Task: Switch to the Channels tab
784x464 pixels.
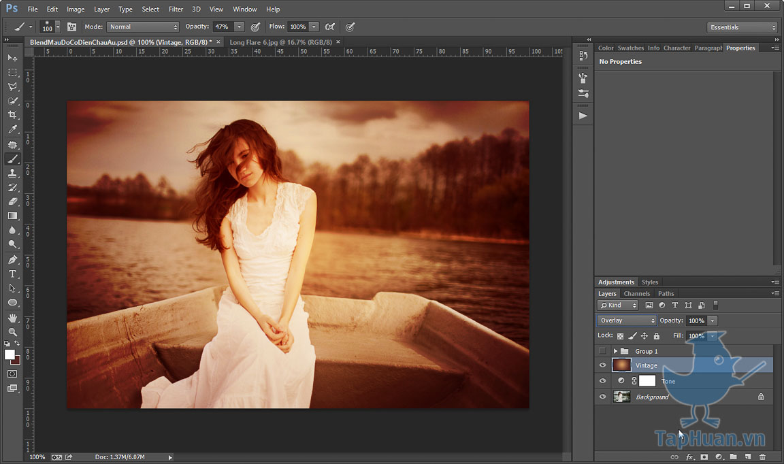Action: (x=636, y=294)
